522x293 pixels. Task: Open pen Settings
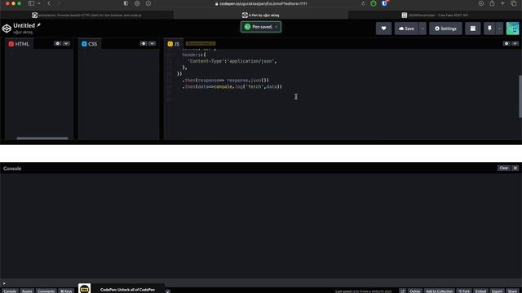click(x=445, y=28)
